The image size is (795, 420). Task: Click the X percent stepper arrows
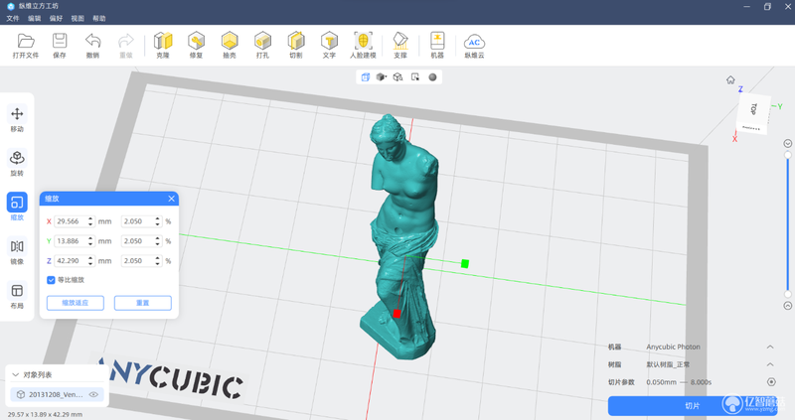click(158, 221)
